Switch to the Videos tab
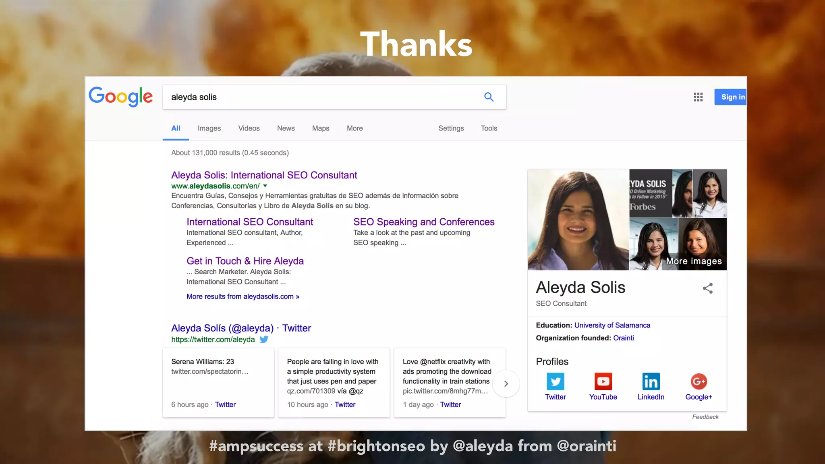This screenshot has width=825, height=464. point(249,128)
